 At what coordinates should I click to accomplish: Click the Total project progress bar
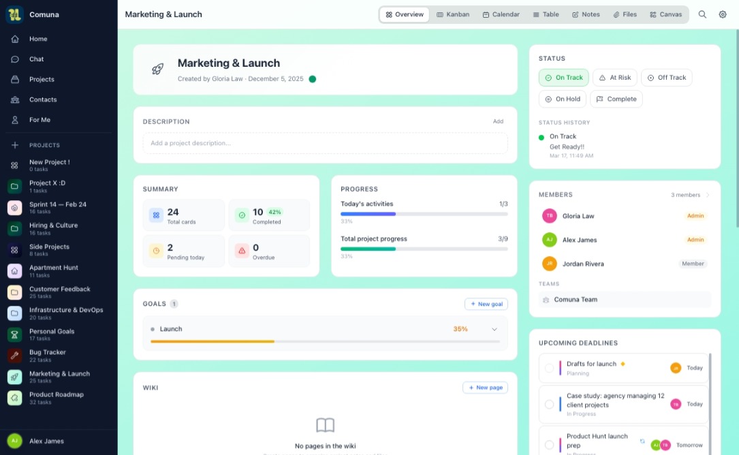coord(424,249)
